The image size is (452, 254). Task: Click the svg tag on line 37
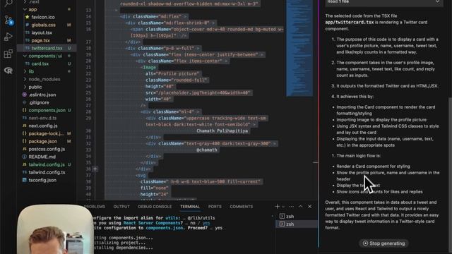tap(141, 176)
